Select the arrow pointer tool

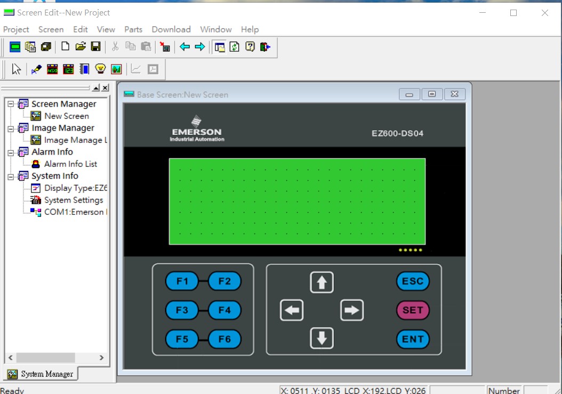click(x=17, y=69)
